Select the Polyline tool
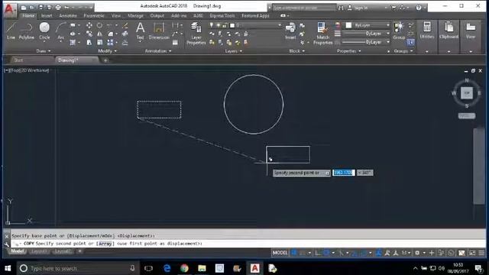The height and width of the screenshot is (275, 489). pyautogui.click(x=27, y=31)
